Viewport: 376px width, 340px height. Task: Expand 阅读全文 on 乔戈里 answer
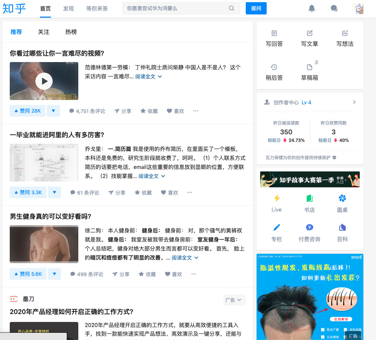coord(152,176)
